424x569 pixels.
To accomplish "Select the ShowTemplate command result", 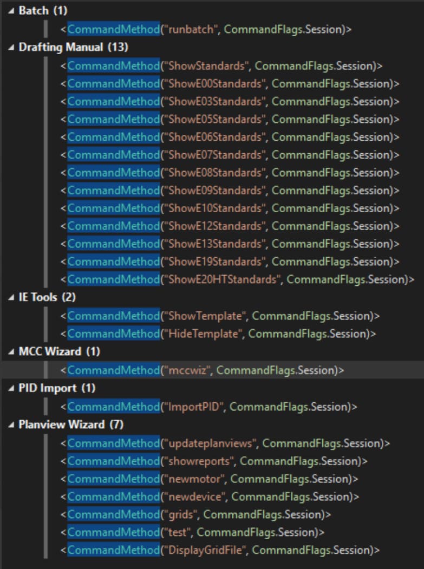I will 220,316.
